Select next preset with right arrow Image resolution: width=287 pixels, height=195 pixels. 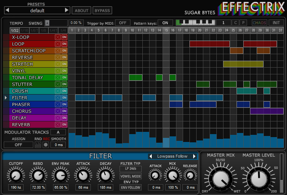click(67, 10)
